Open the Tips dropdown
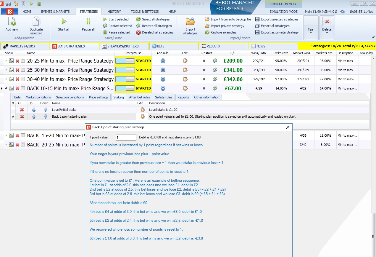The image size is (376, 257). [x=311, y=27]
